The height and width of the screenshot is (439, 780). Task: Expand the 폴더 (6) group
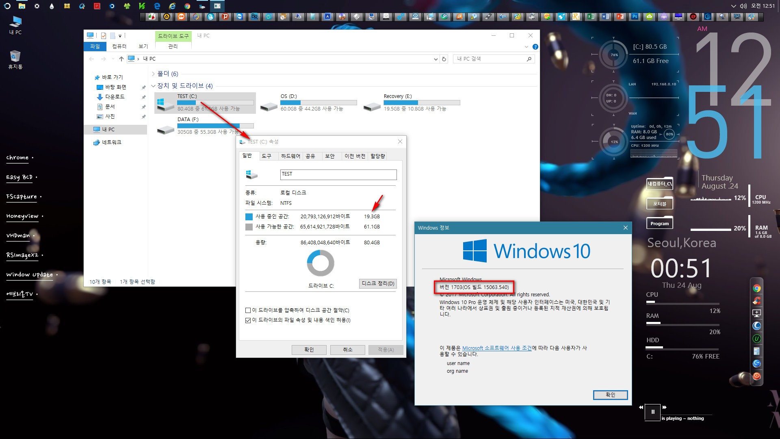153,74
